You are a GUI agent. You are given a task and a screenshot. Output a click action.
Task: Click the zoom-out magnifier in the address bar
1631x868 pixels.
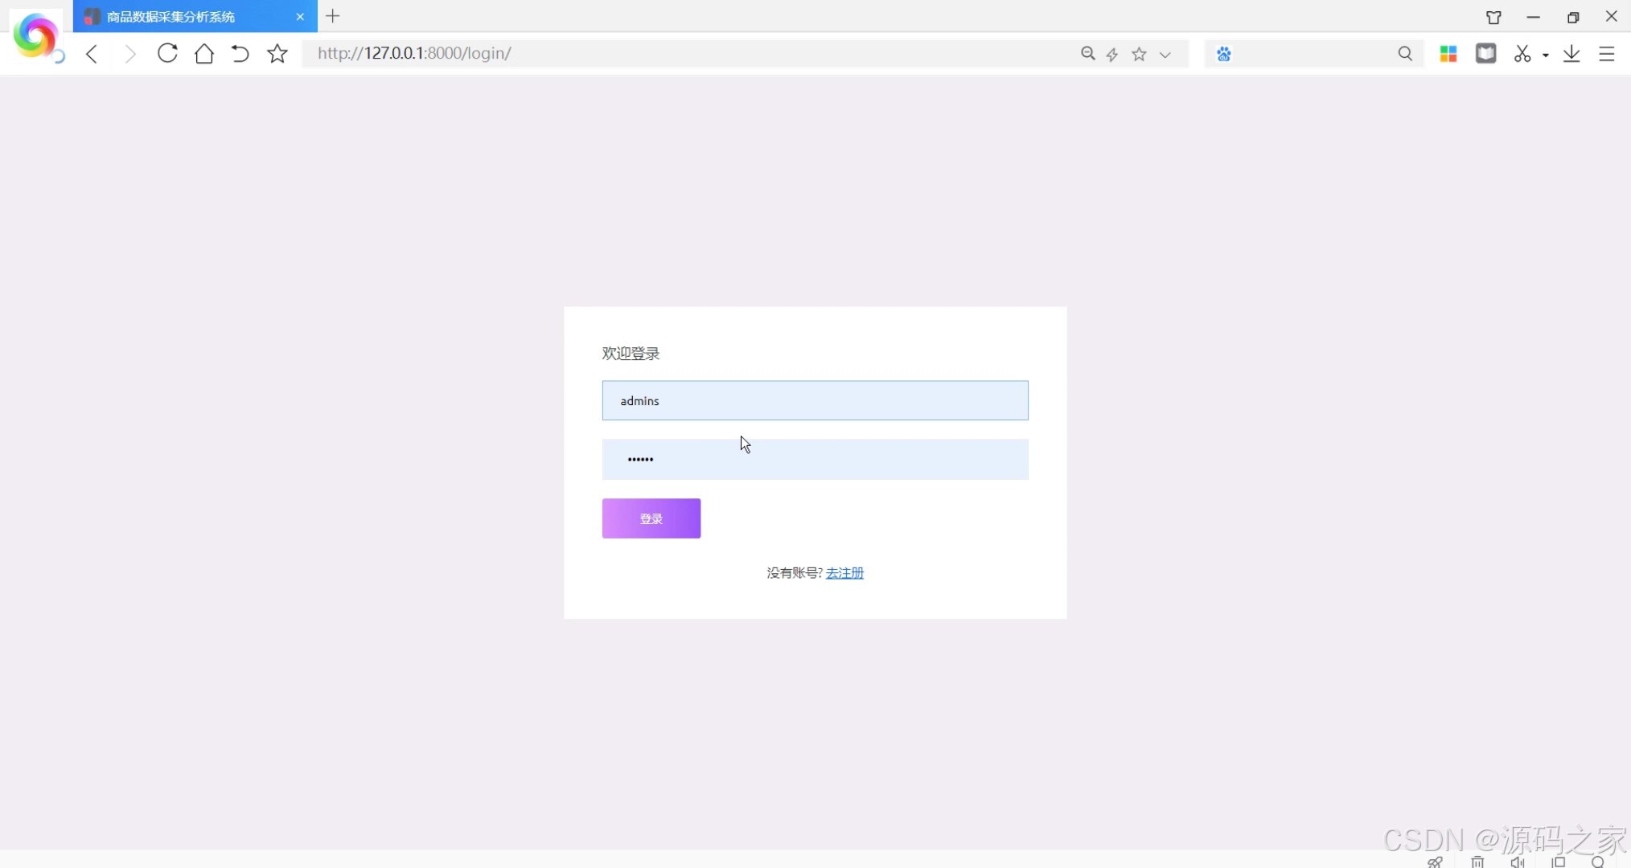(x=1087, y=53)
